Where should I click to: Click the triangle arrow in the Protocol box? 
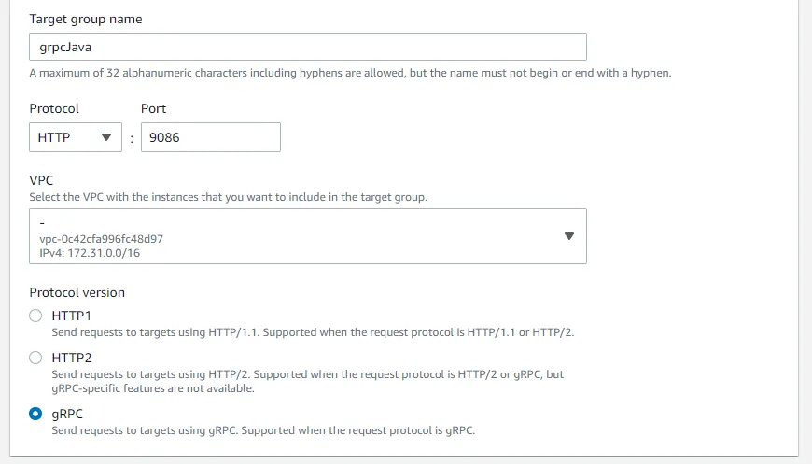[x=105, y=138]
